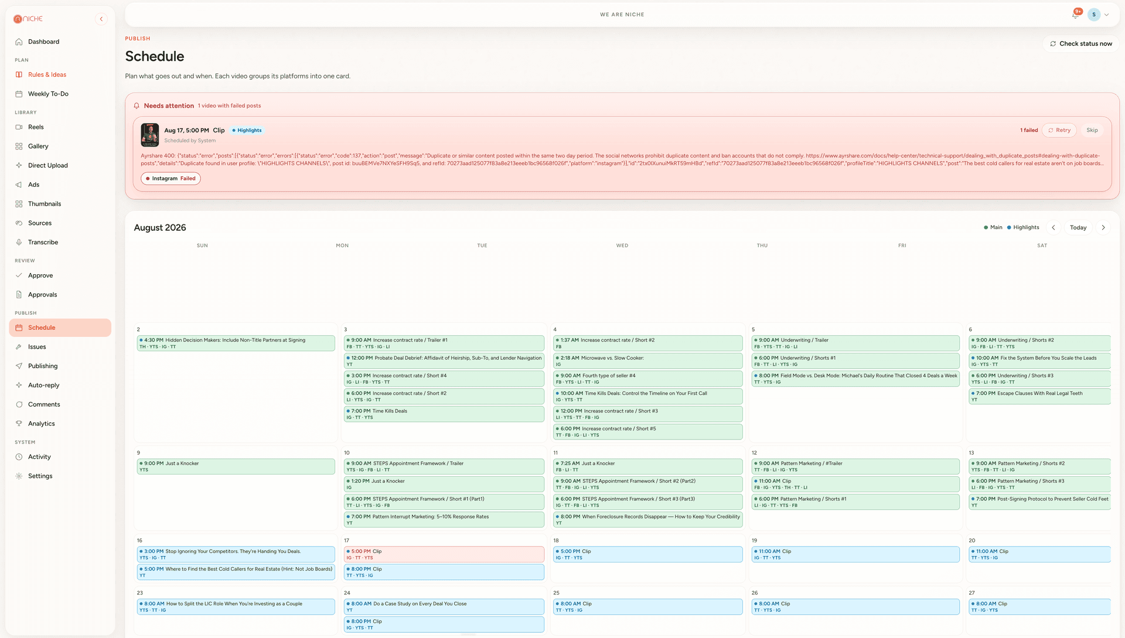Open the Schedule sidebar item

click(60, 328)
